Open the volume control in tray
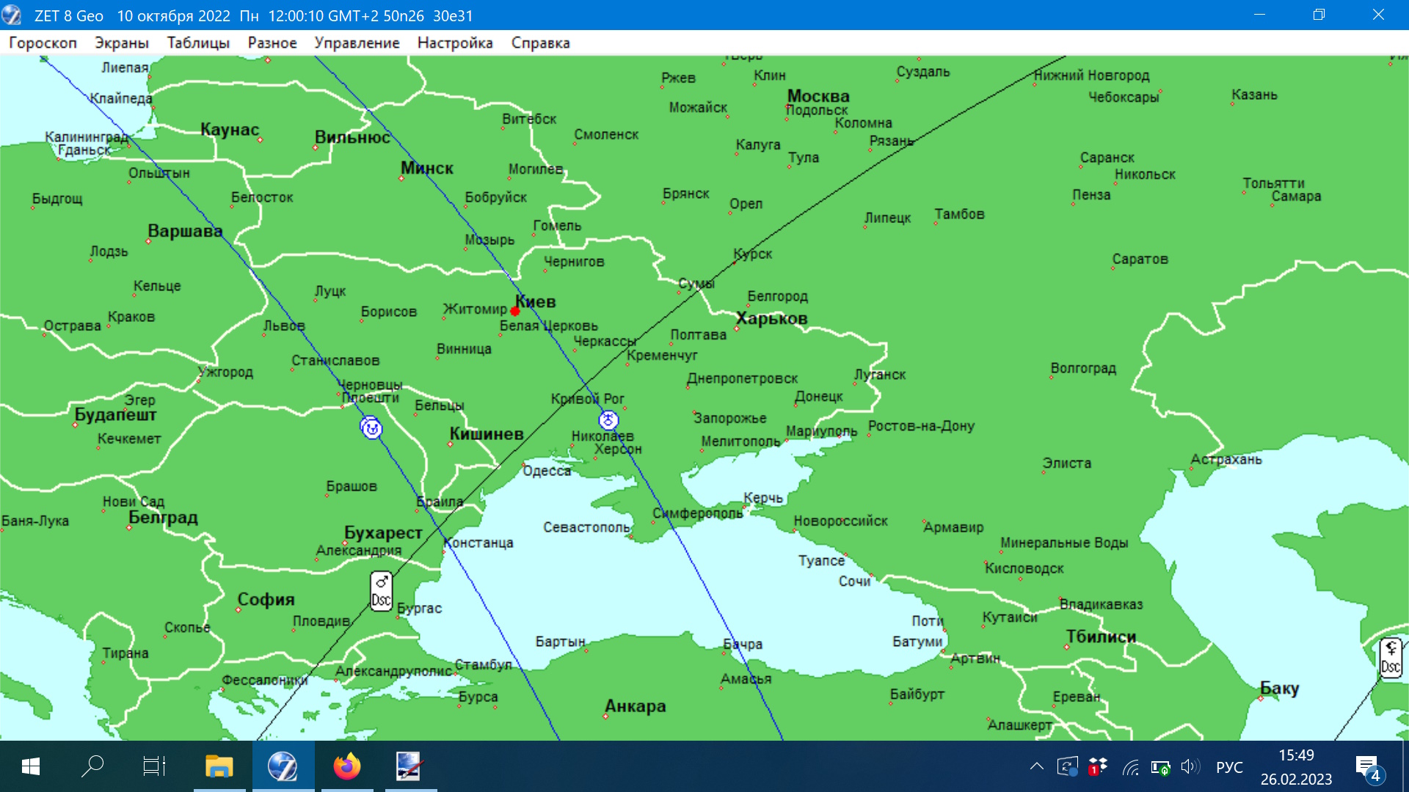This screenshot has height=792, width=1409. click(x=1190, y=767)
